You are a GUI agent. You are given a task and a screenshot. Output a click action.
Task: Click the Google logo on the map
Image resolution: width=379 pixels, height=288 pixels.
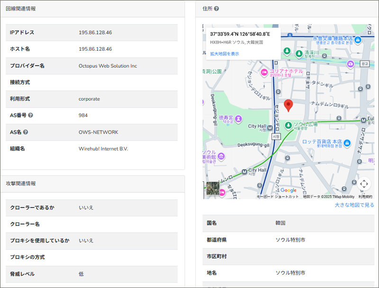[x=288, y=190]
